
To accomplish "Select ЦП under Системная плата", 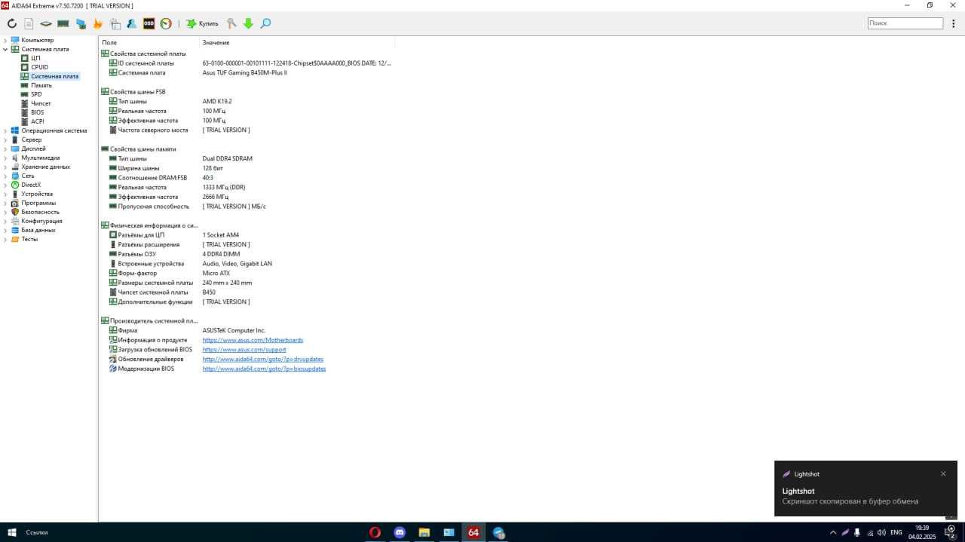I will pos(35,58).
